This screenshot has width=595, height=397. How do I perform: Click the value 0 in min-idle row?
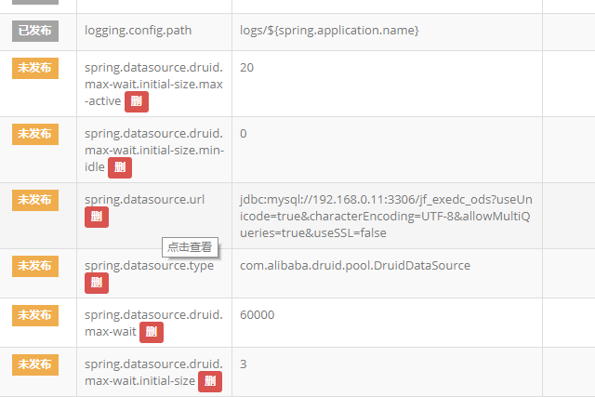pos(244,134)
